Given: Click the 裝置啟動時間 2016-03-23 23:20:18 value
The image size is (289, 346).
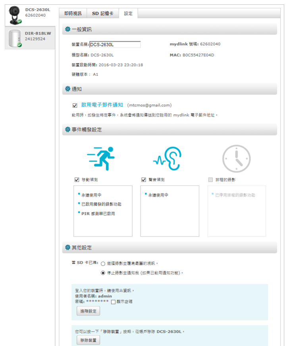Looking at the screenshot, I should click(121, 65).
